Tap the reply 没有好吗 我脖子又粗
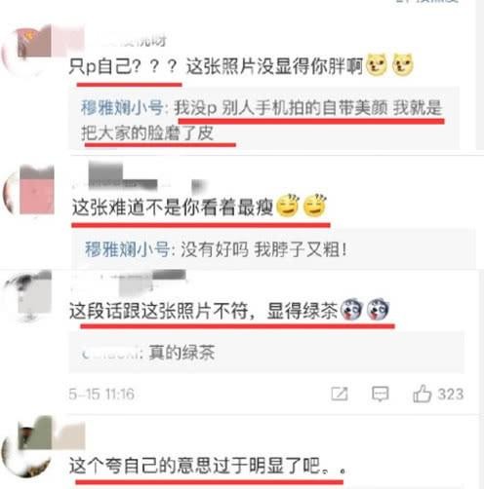 coord(216,249)
